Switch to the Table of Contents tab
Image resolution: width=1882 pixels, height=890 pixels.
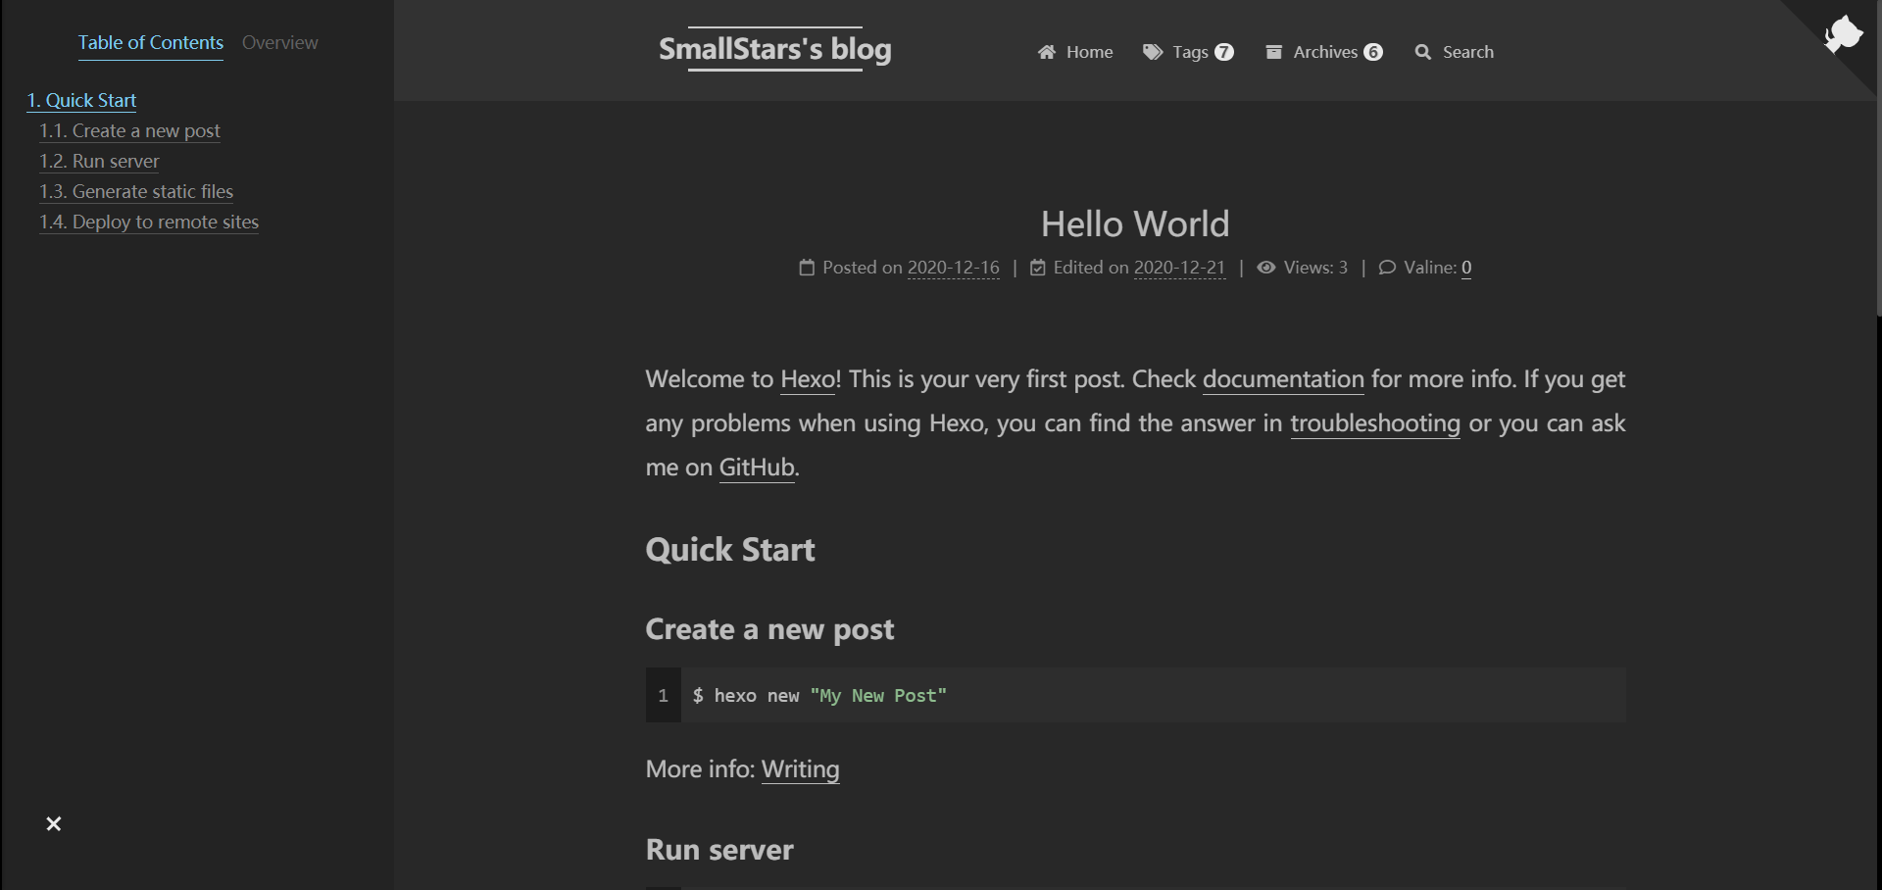tap(151, 42)
